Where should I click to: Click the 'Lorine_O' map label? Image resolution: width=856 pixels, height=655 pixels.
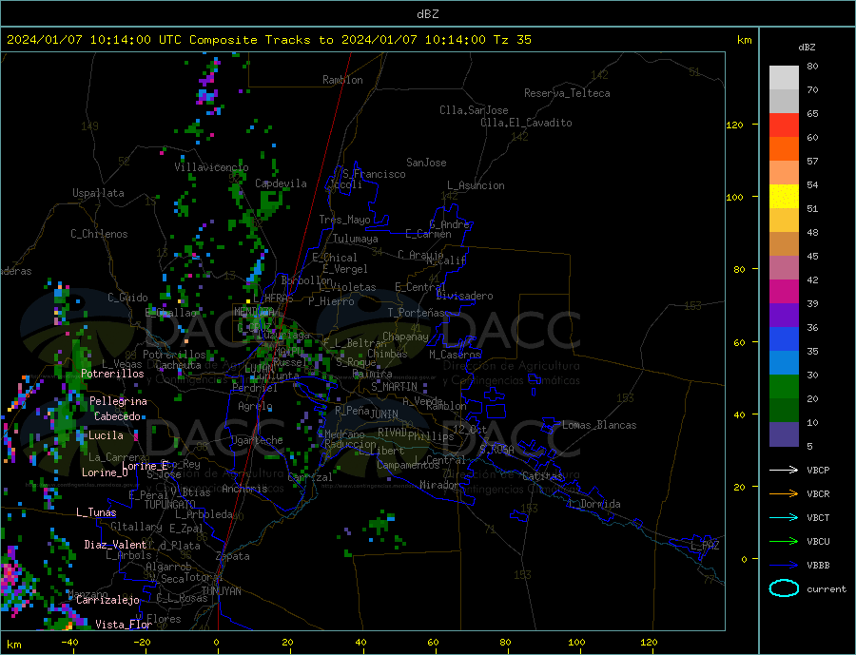coord(105,472)
